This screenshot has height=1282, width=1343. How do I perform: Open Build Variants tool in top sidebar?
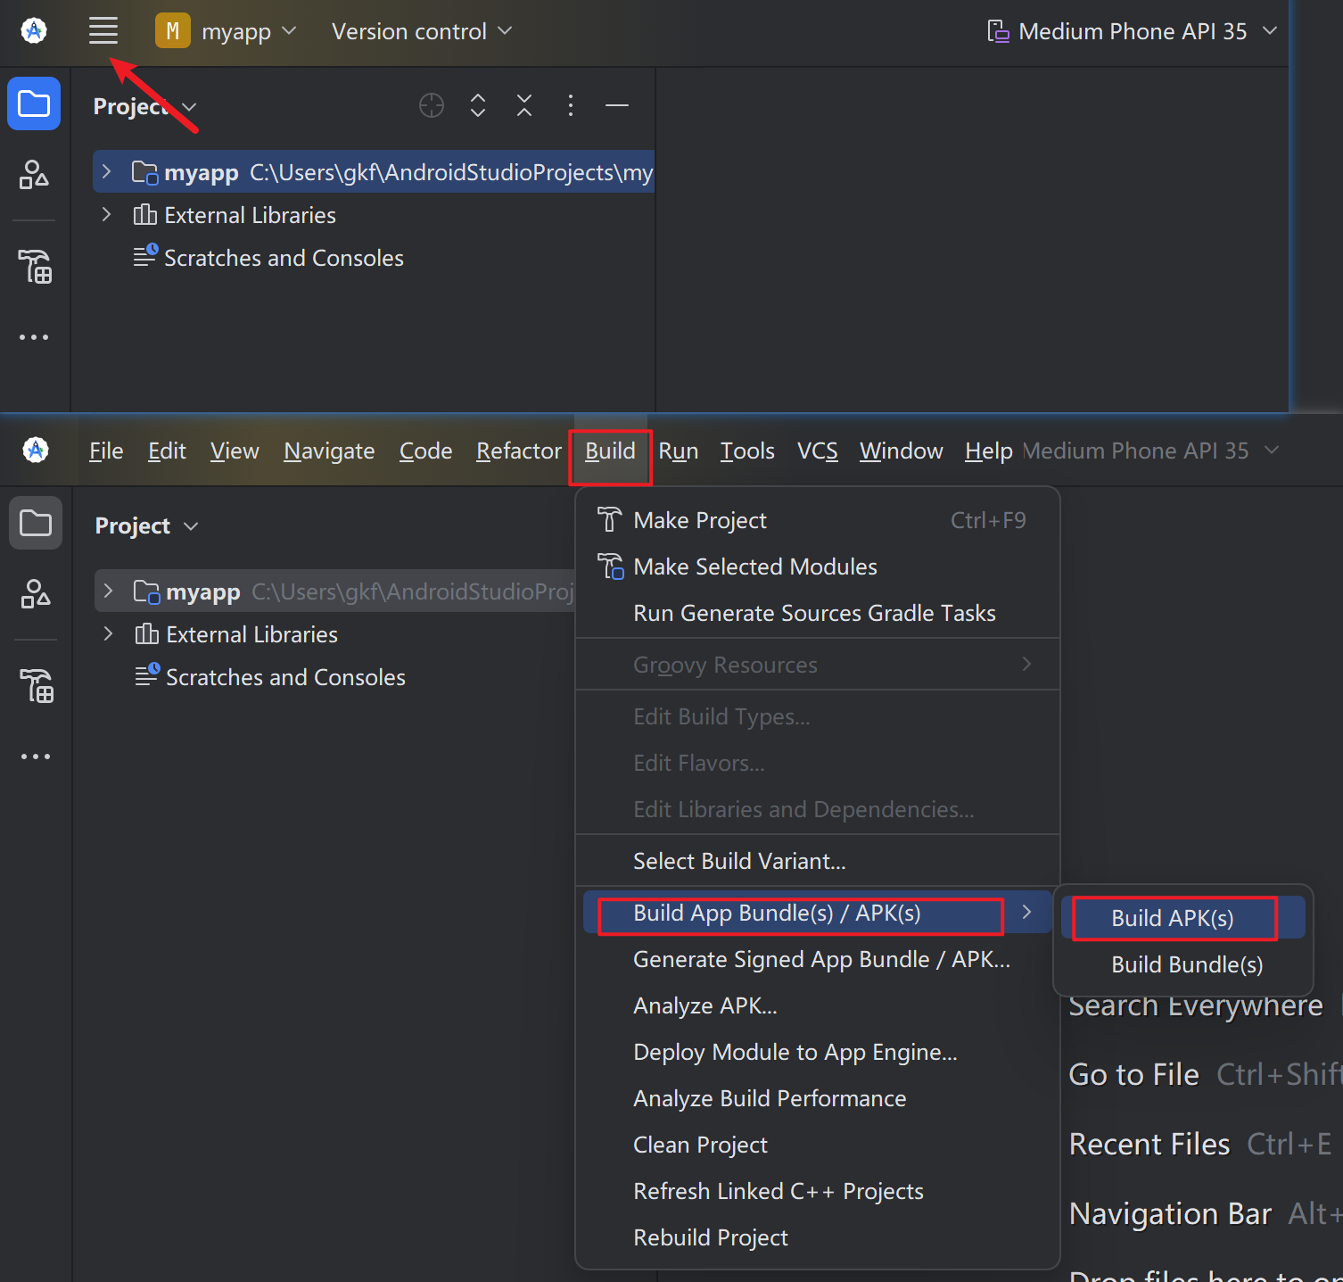point(34,266)
